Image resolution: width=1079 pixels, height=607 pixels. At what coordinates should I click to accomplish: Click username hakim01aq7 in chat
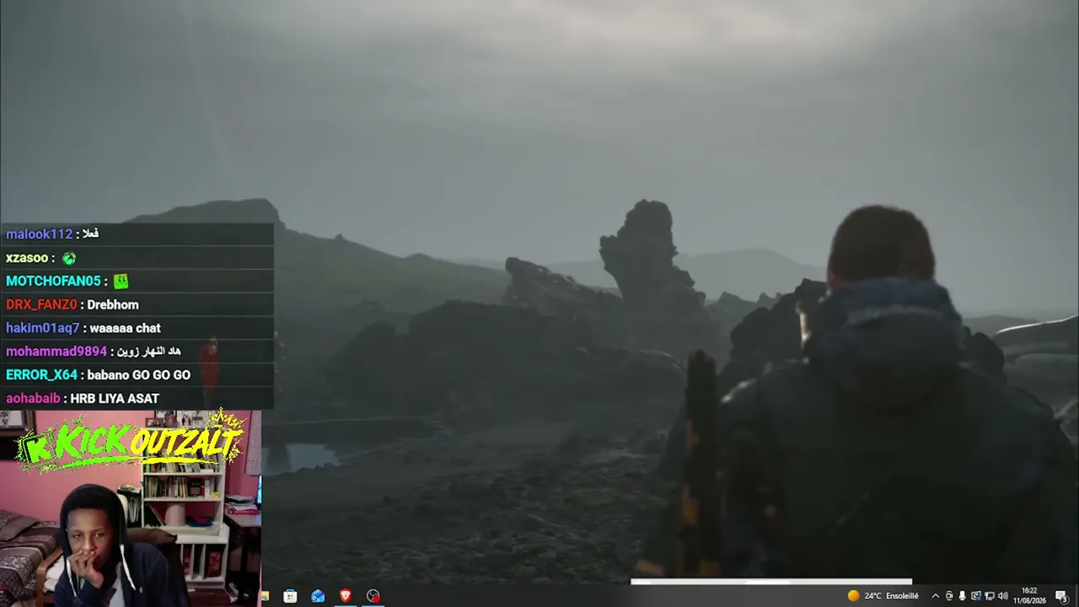[x=43, y=329]
